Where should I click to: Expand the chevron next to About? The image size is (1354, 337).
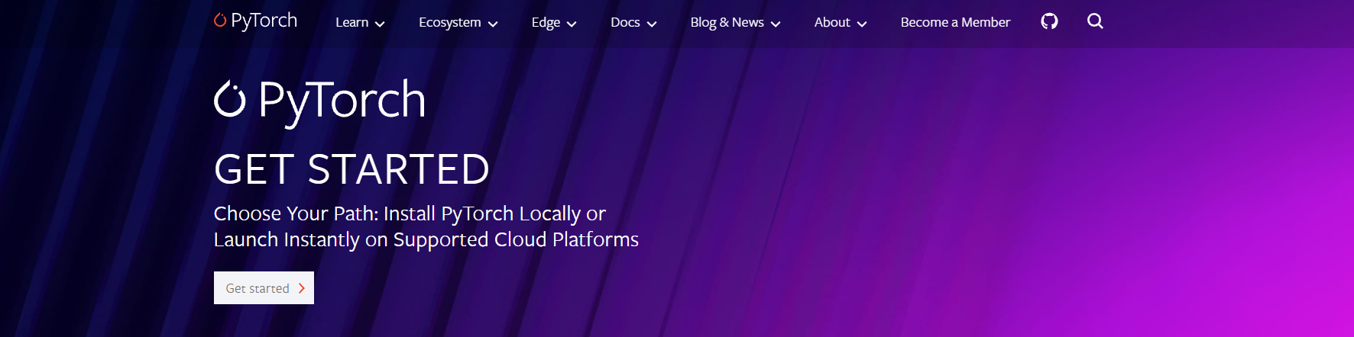[862, 24]
